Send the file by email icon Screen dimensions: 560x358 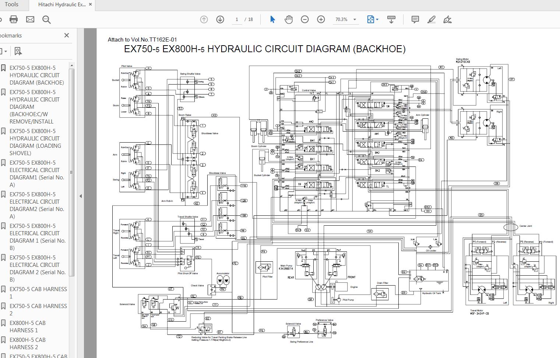click(x=30, y=19)
